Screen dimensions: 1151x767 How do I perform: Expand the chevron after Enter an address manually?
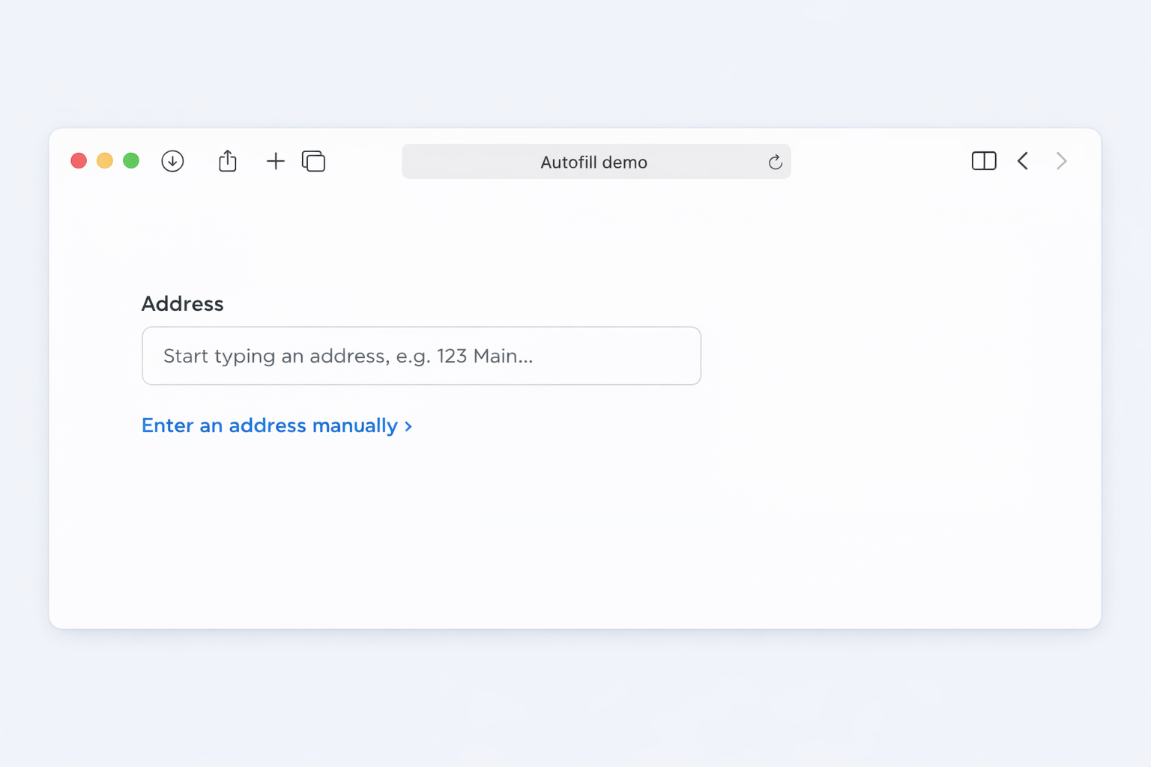tap(408, 426)
